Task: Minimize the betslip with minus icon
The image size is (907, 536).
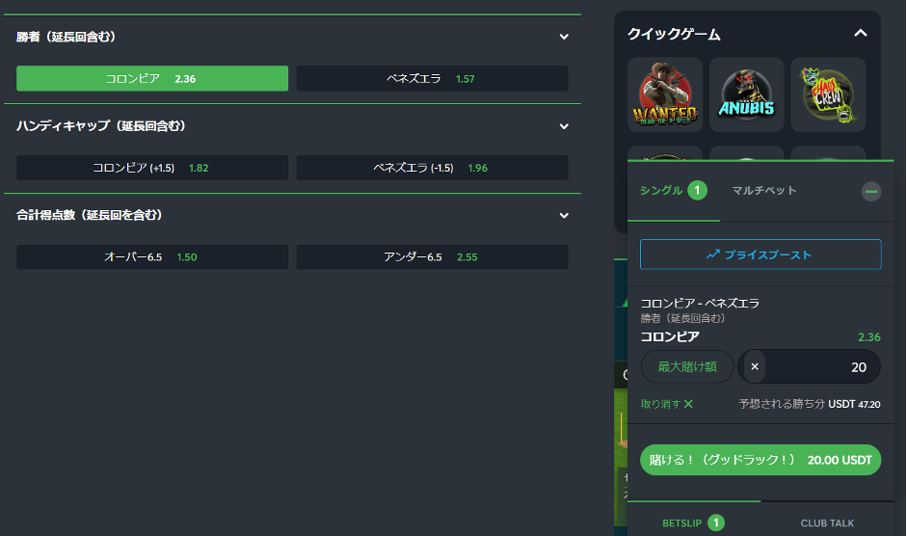Action: point(871,192)
